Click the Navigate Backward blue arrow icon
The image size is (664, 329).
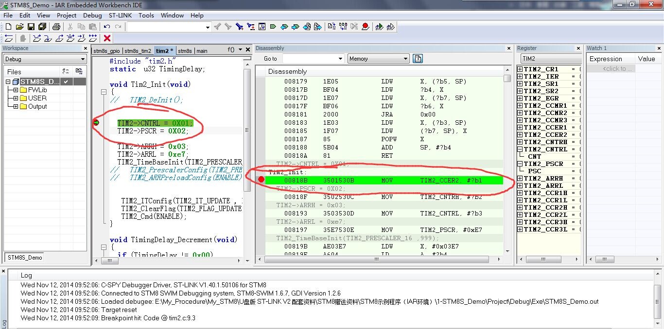[284, 27]
